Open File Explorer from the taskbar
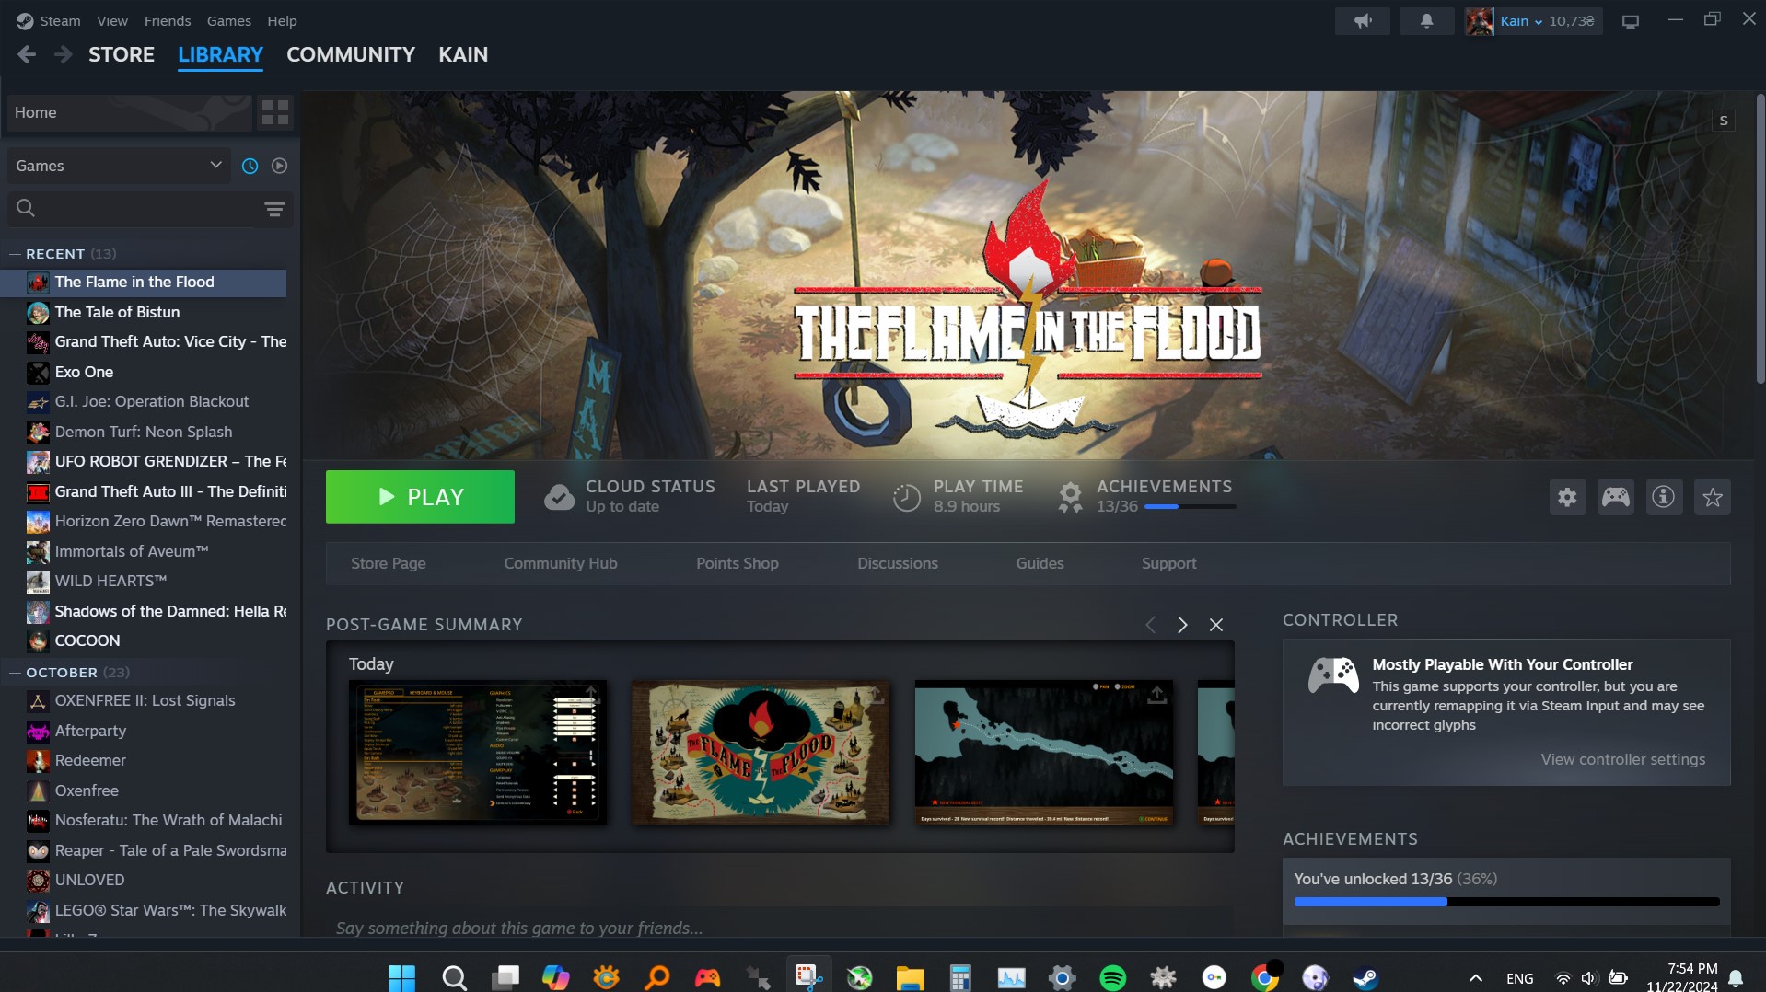 (x=910, y=977)
